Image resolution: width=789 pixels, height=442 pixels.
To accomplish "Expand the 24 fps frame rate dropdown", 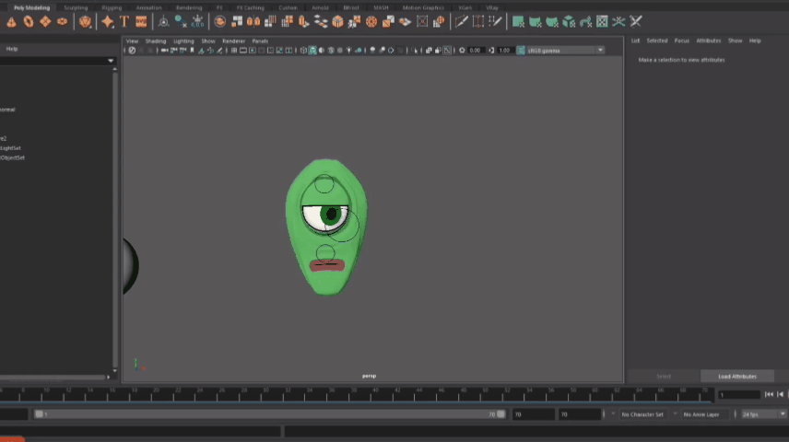I will pos(761,414).
